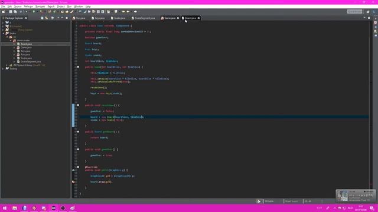Click the Eclipse icon in the taskbar

point(54,208)
